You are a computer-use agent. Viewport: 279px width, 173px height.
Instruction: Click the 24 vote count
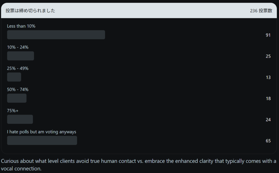(268, 120)
